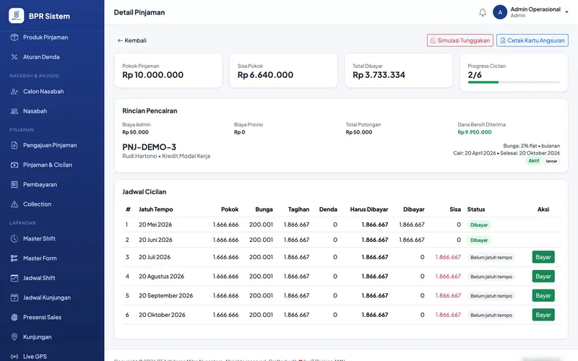Click the Pembayaran list icon
Image resolution: width=578 pixels, height=361 pixels.
coord(14,184)
